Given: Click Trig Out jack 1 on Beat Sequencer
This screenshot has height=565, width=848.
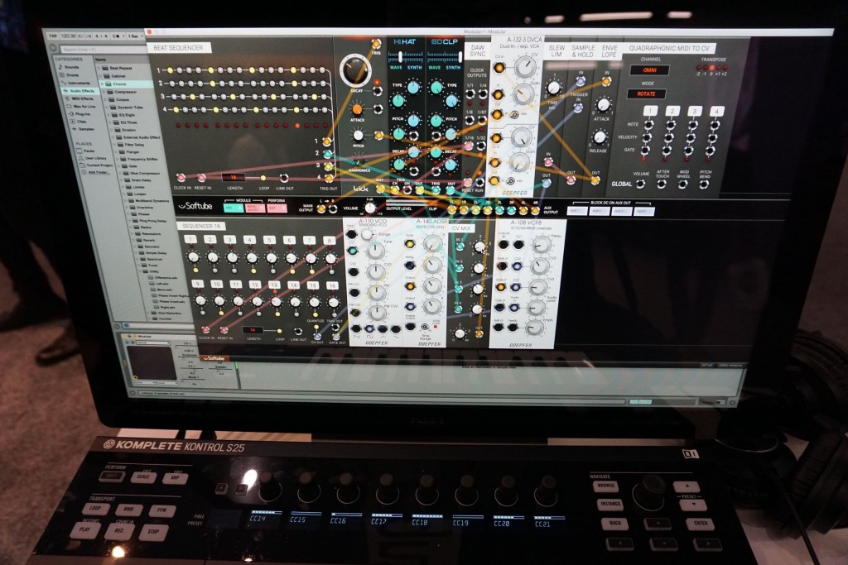Looking at the screenshot, I should pyautogui.click(x=328, y=141).
